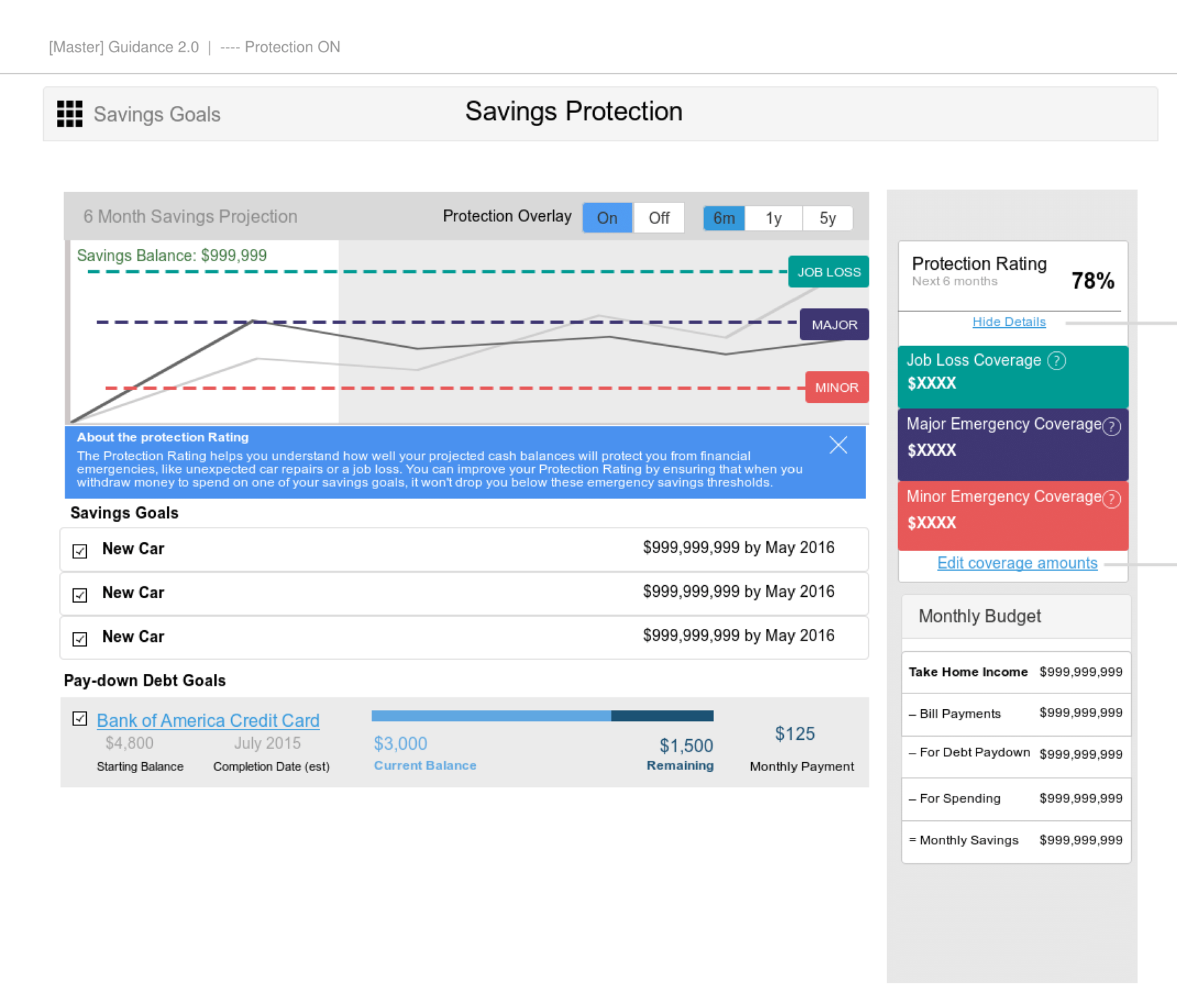1177x1005 pixels.
Task: Click For Spending budget row
Action: tap(1016, 799)
